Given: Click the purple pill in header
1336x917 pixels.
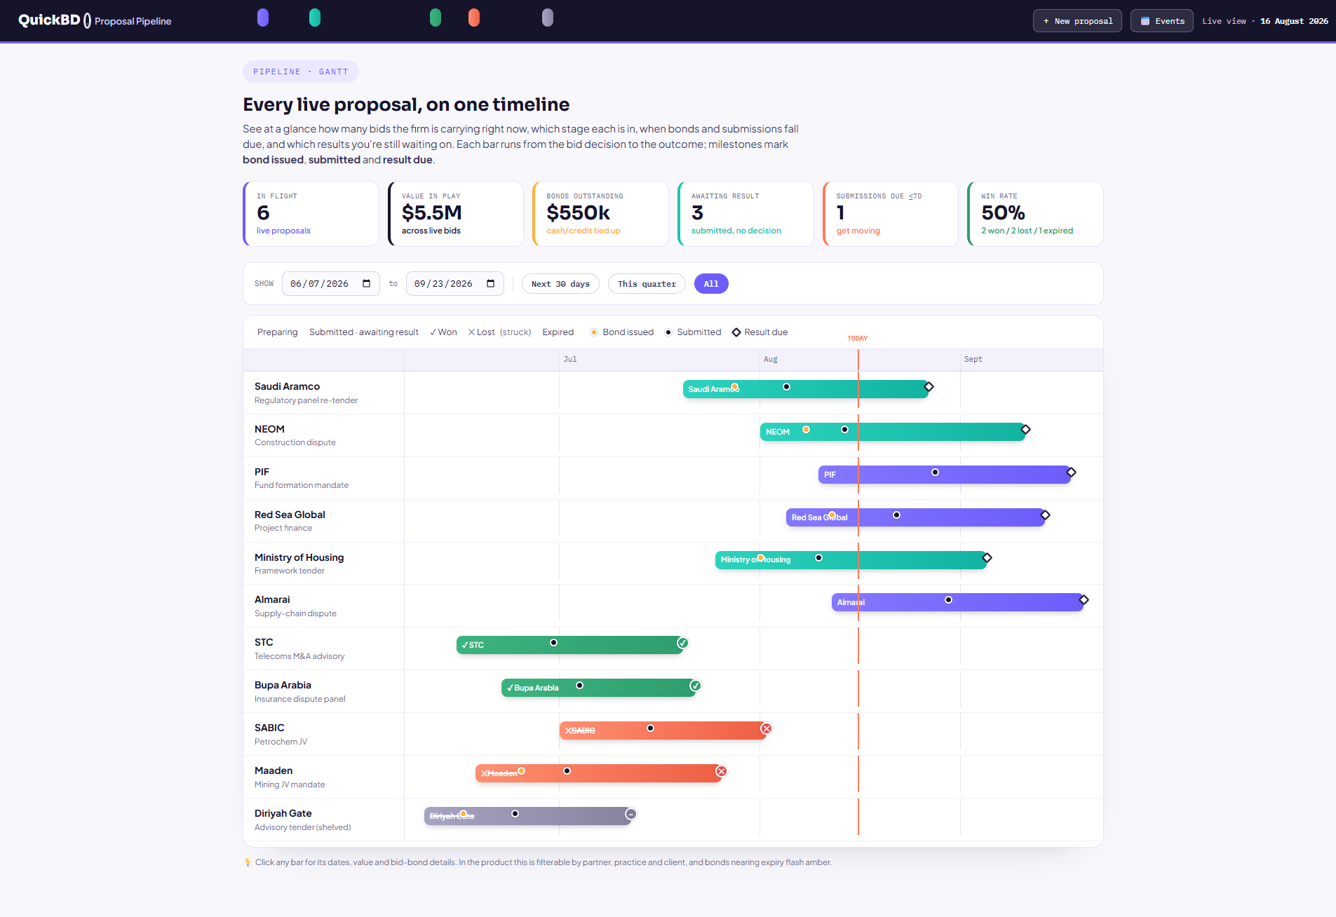Looking at the screenshot, I should (x=263, y=18).
